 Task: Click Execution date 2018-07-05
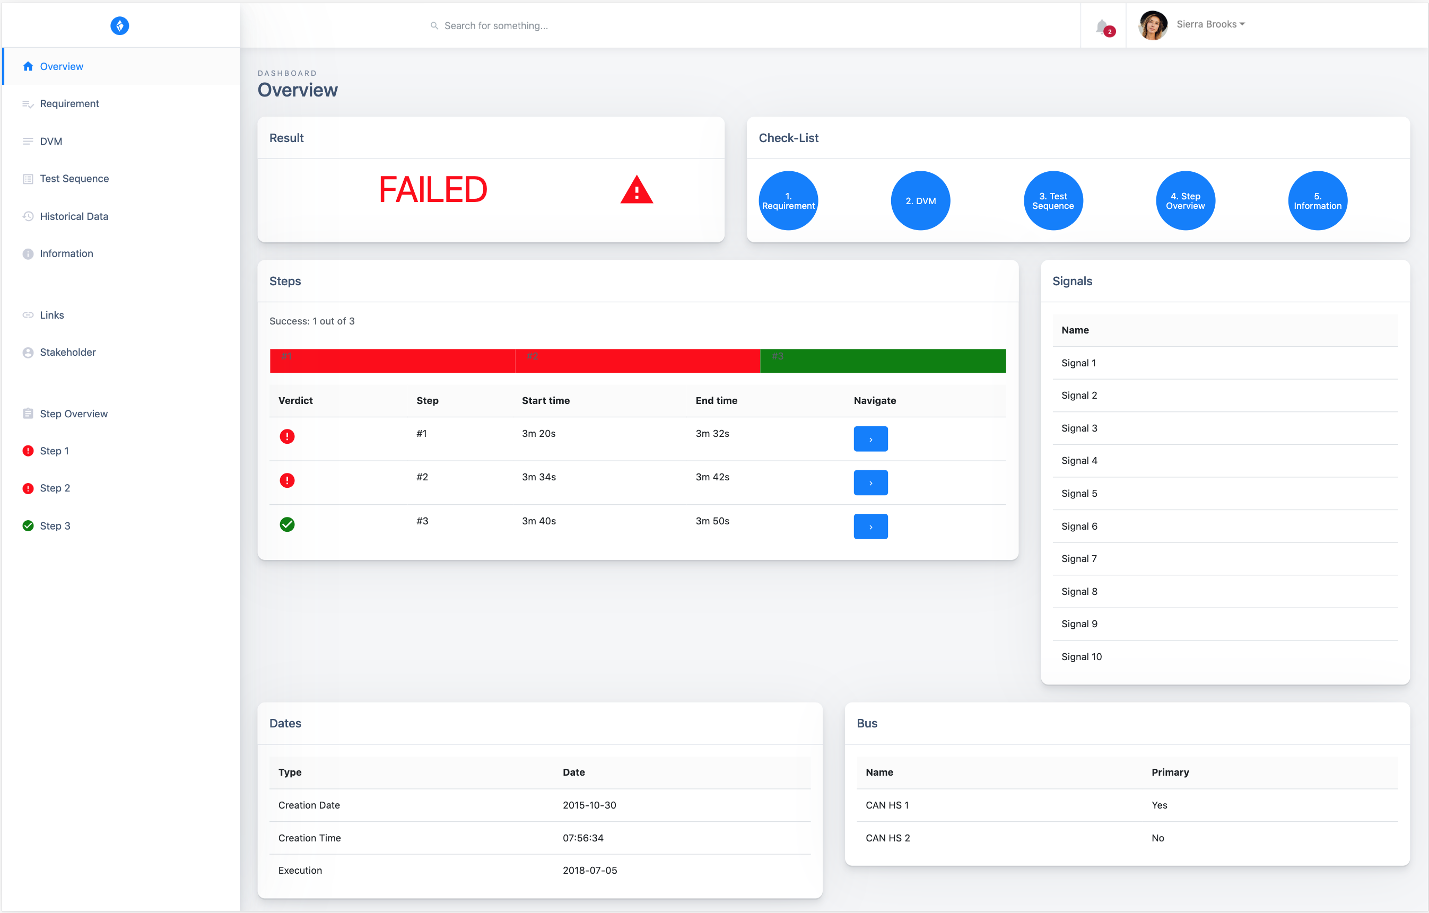[x=590, y=870]
